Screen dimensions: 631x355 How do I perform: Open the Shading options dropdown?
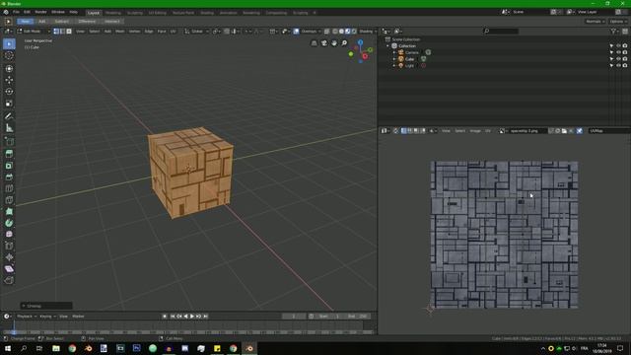pos(367,31)
